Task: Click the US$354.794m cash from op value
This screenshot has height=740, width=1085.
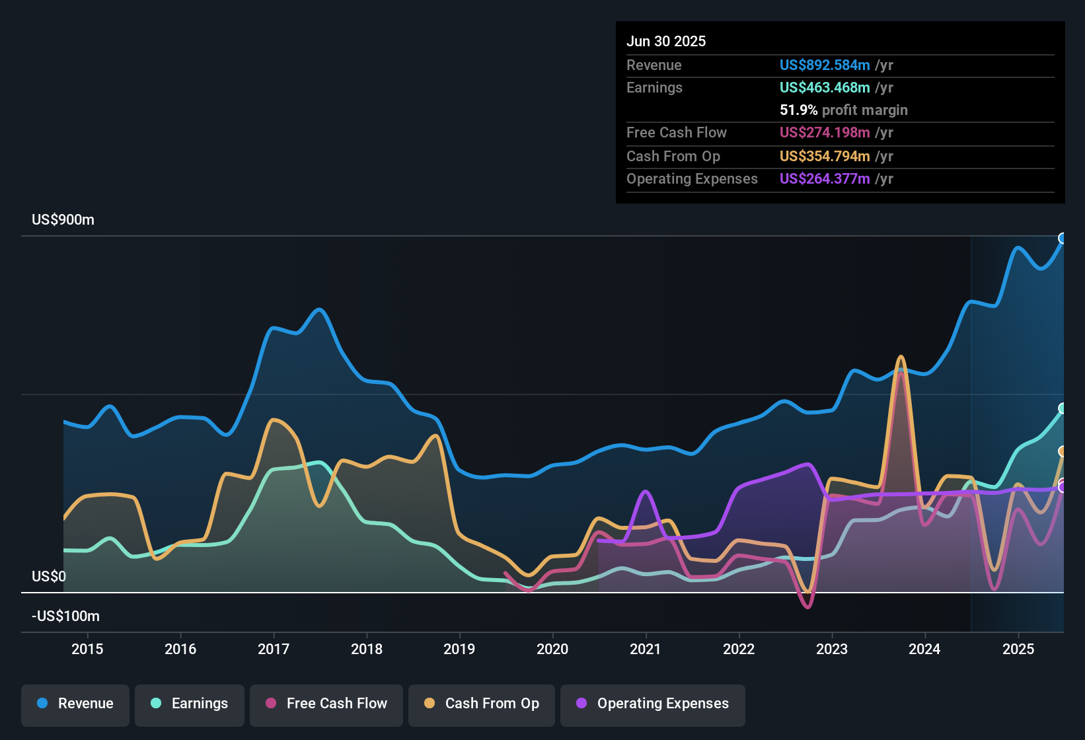Action: (825, 156)
